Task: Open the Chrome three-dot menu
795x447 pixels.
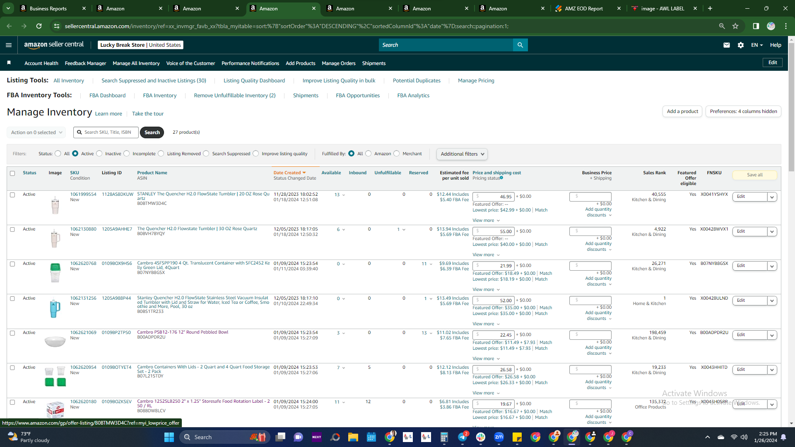Action: [786, 26]
